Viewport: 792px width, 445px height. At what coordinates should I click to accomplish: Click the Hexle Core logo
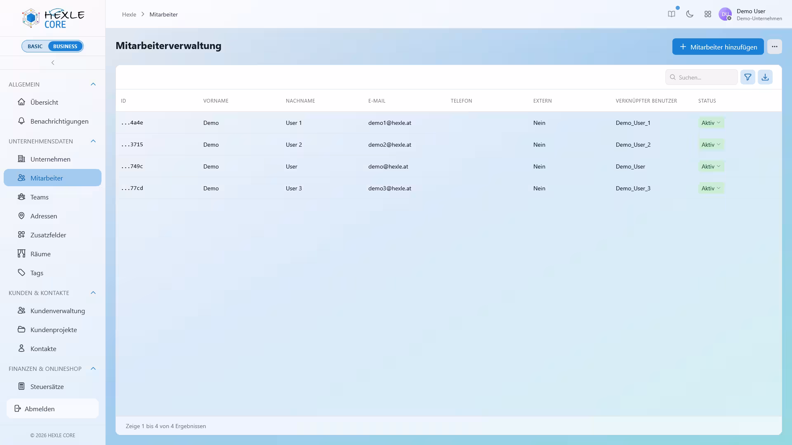coord(53,18)
